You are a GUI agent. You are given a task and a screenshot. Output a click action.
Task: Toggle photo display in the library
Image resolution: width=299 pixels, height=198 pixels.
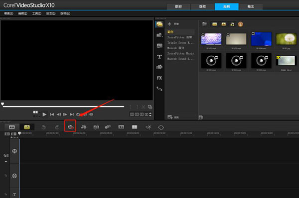coord(223,24)
